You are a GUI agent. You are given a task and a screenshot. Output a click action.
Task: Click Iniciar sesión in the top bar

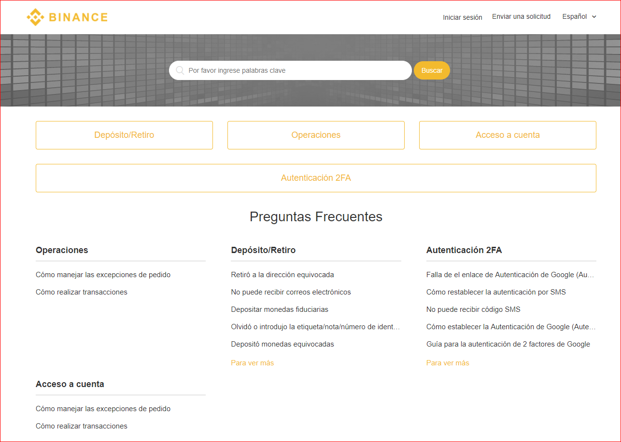(462, 17)
